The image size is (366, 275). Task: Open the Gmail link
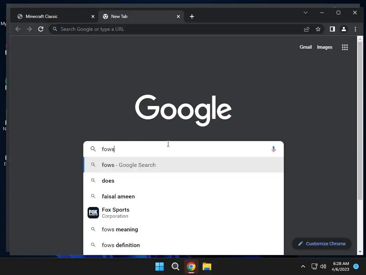[306, 47]
